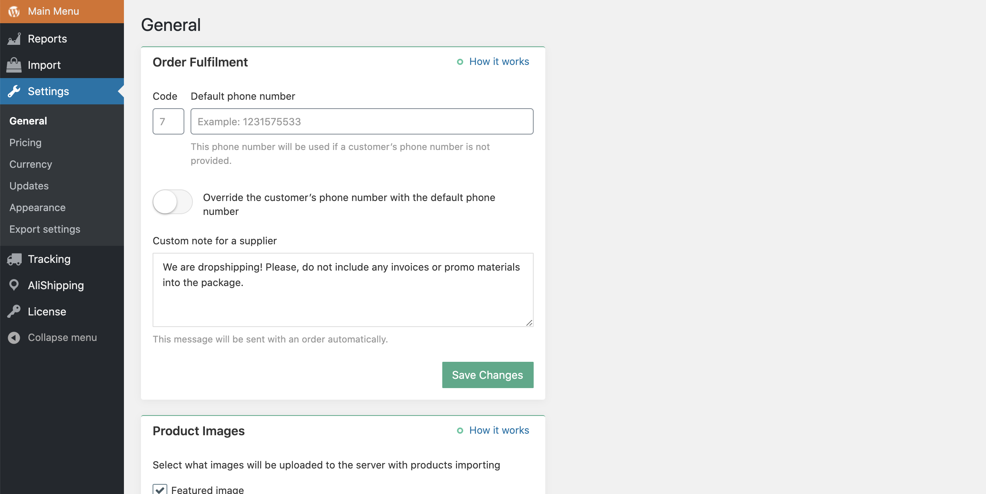Click the WordPress logo icon

pos(14,12)
